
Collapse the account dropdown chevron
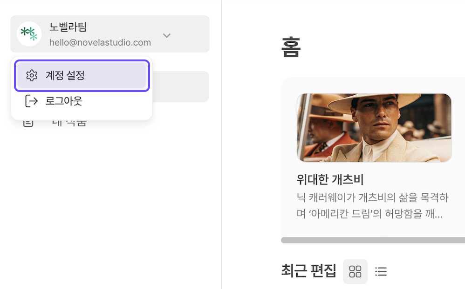coord(167,35)
